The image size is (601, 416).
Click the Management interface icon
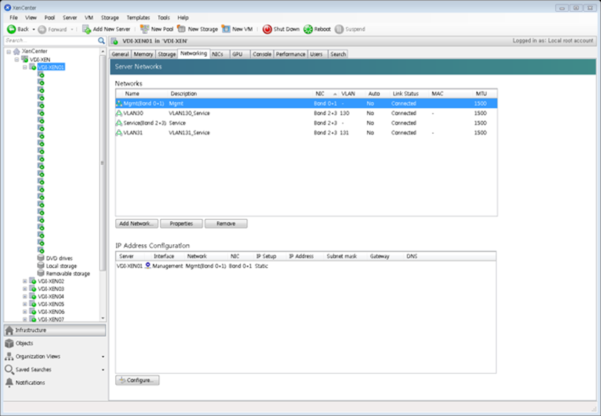(148, 266)
